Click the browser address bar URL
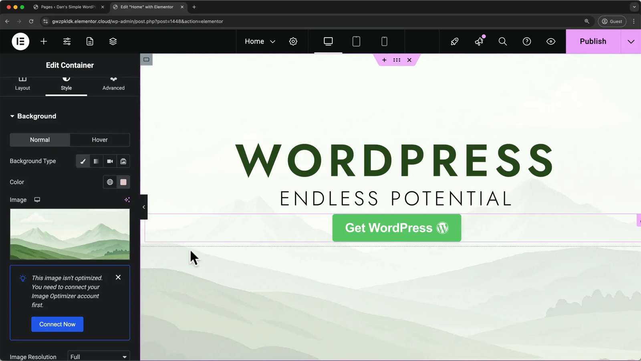Image resolution: width=641 pixels, height=361 pixels. click(137, 21)
